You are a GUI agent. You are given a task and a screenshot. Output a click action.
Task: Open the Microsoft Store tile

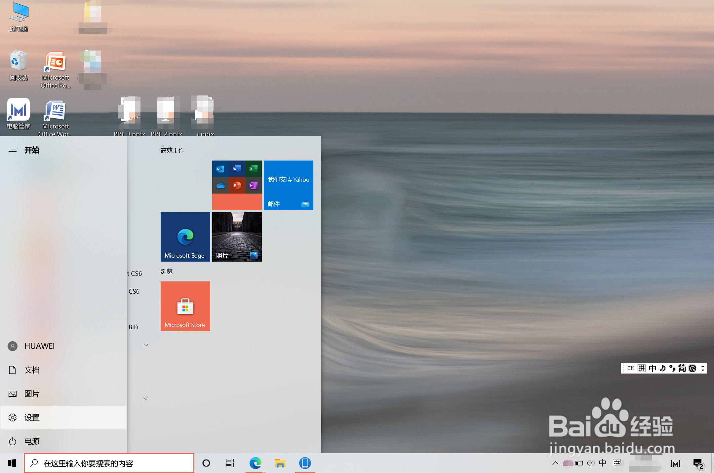click(185, 306)
